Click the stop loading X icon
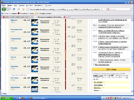134x100 pixels. [19, 9]
